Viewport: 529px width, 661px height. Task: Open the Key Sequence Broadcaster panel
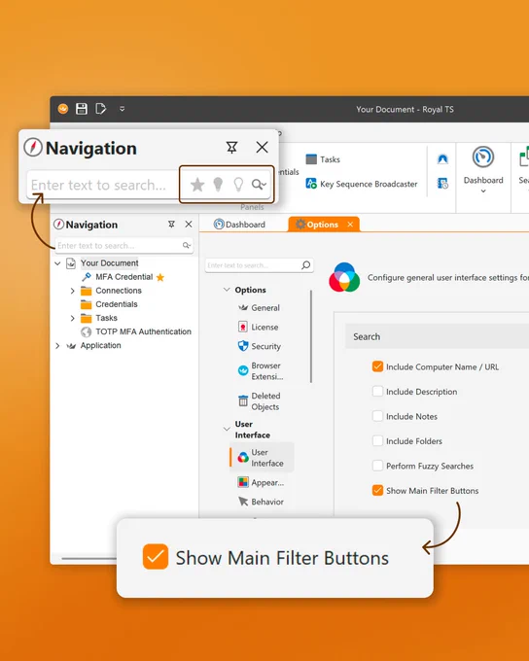362,184
